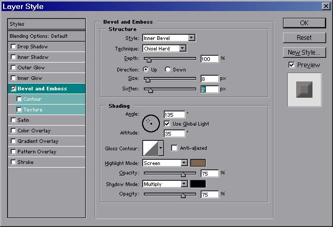Click the Shadow Opacity value field
This screenshot has width=333, height=227.
point(209,194)
